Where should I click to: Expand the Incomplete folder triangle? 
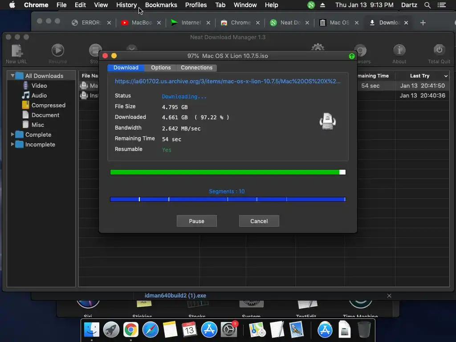pos(12,144)
